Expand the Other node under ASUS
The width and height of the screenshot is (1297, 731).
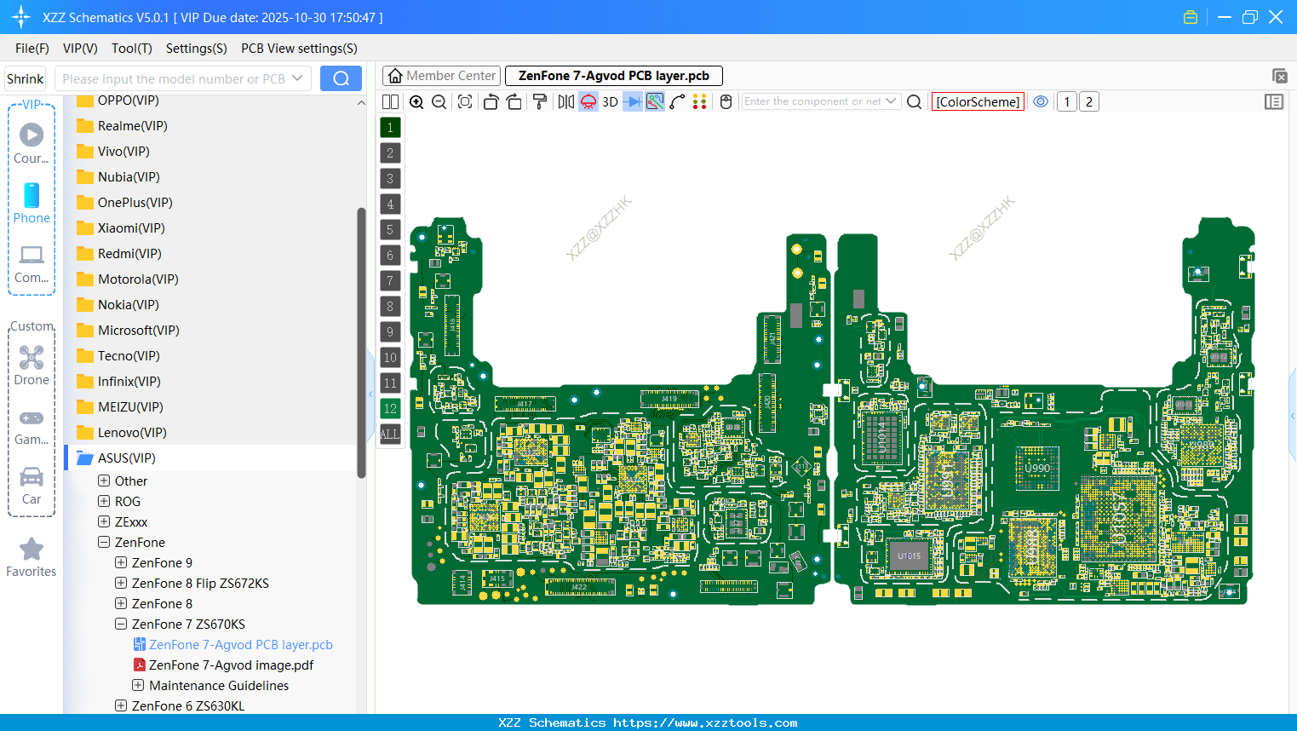tap(104, 481)
